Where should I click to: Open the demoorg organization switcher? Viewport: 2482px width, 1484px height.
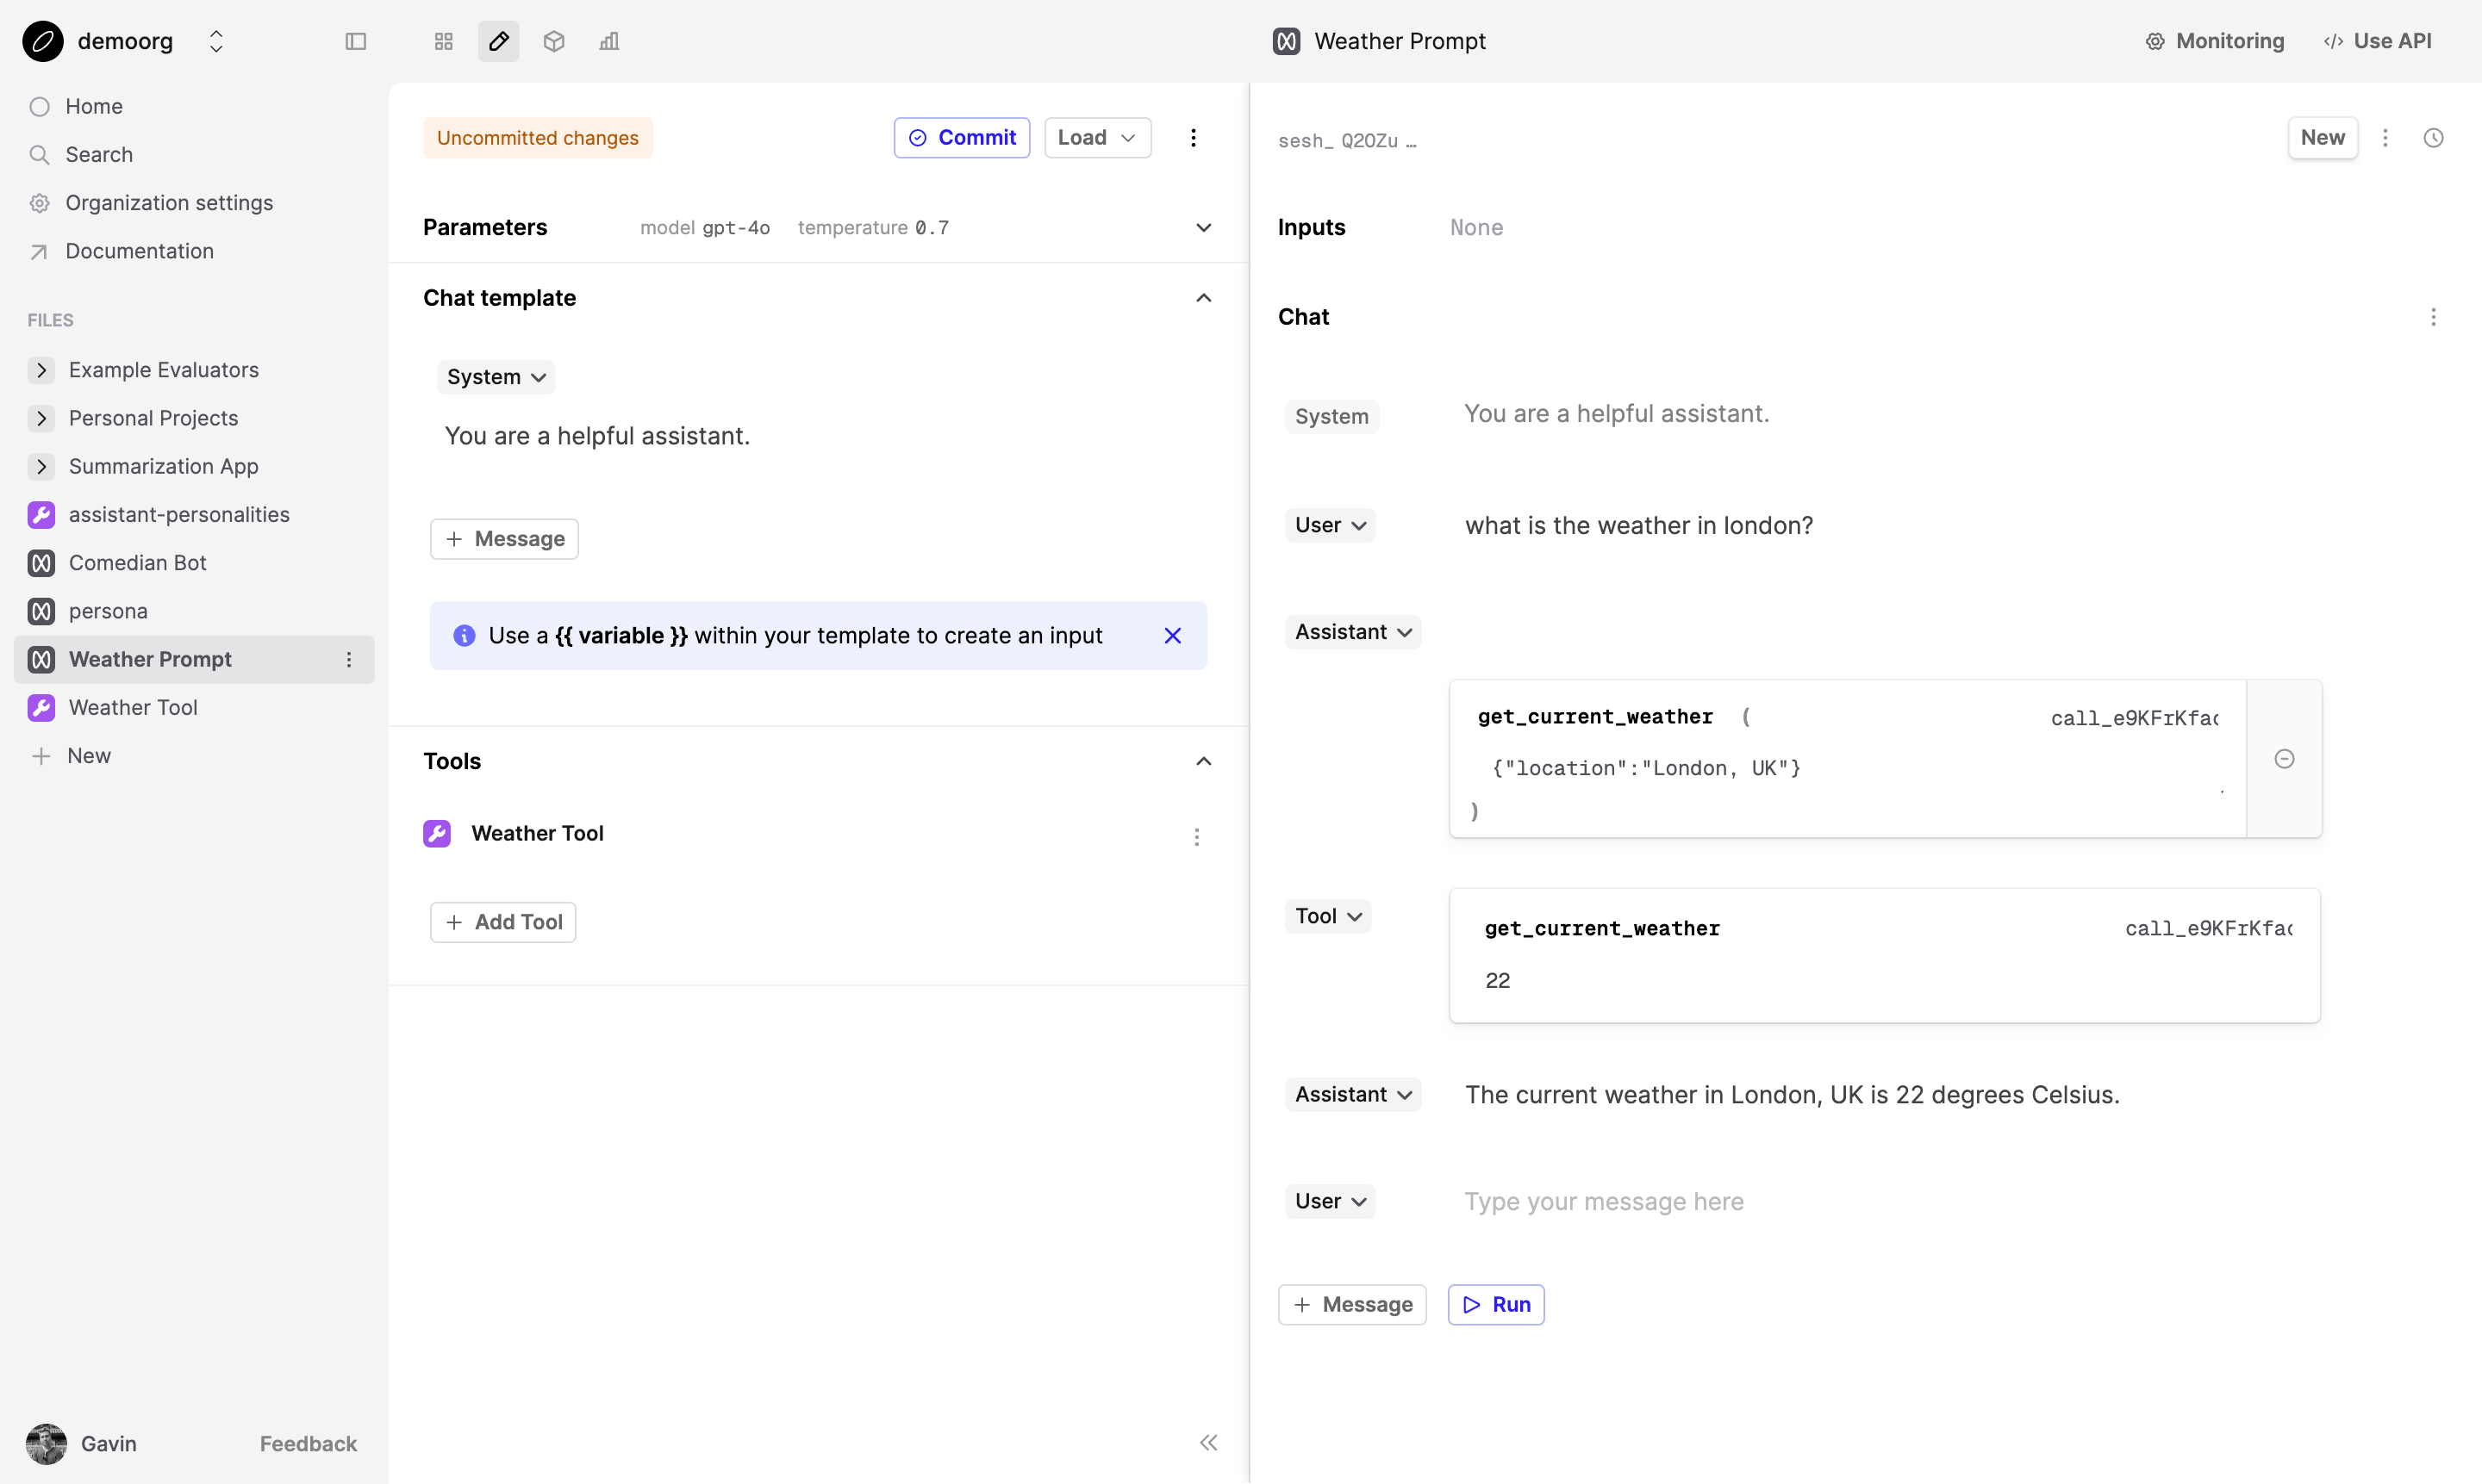point(216,41)
